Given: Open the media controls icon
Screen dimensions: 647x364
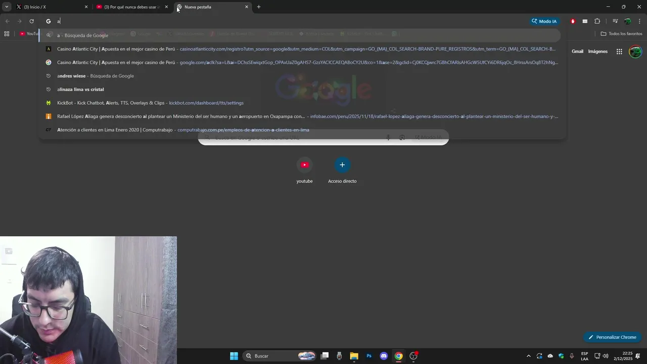Looking at the screenshot, I should point(615,21).
